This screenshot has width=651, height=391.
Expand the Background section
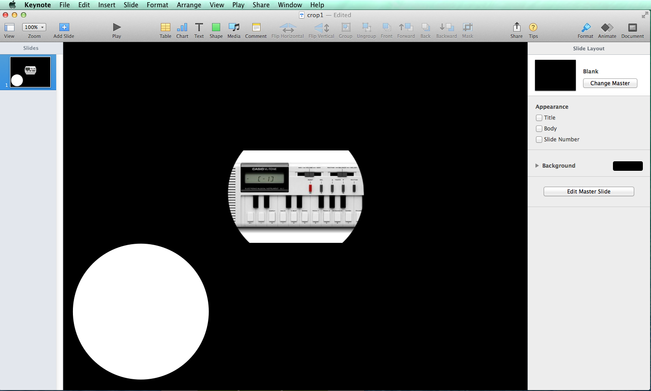tap(537, 165)
